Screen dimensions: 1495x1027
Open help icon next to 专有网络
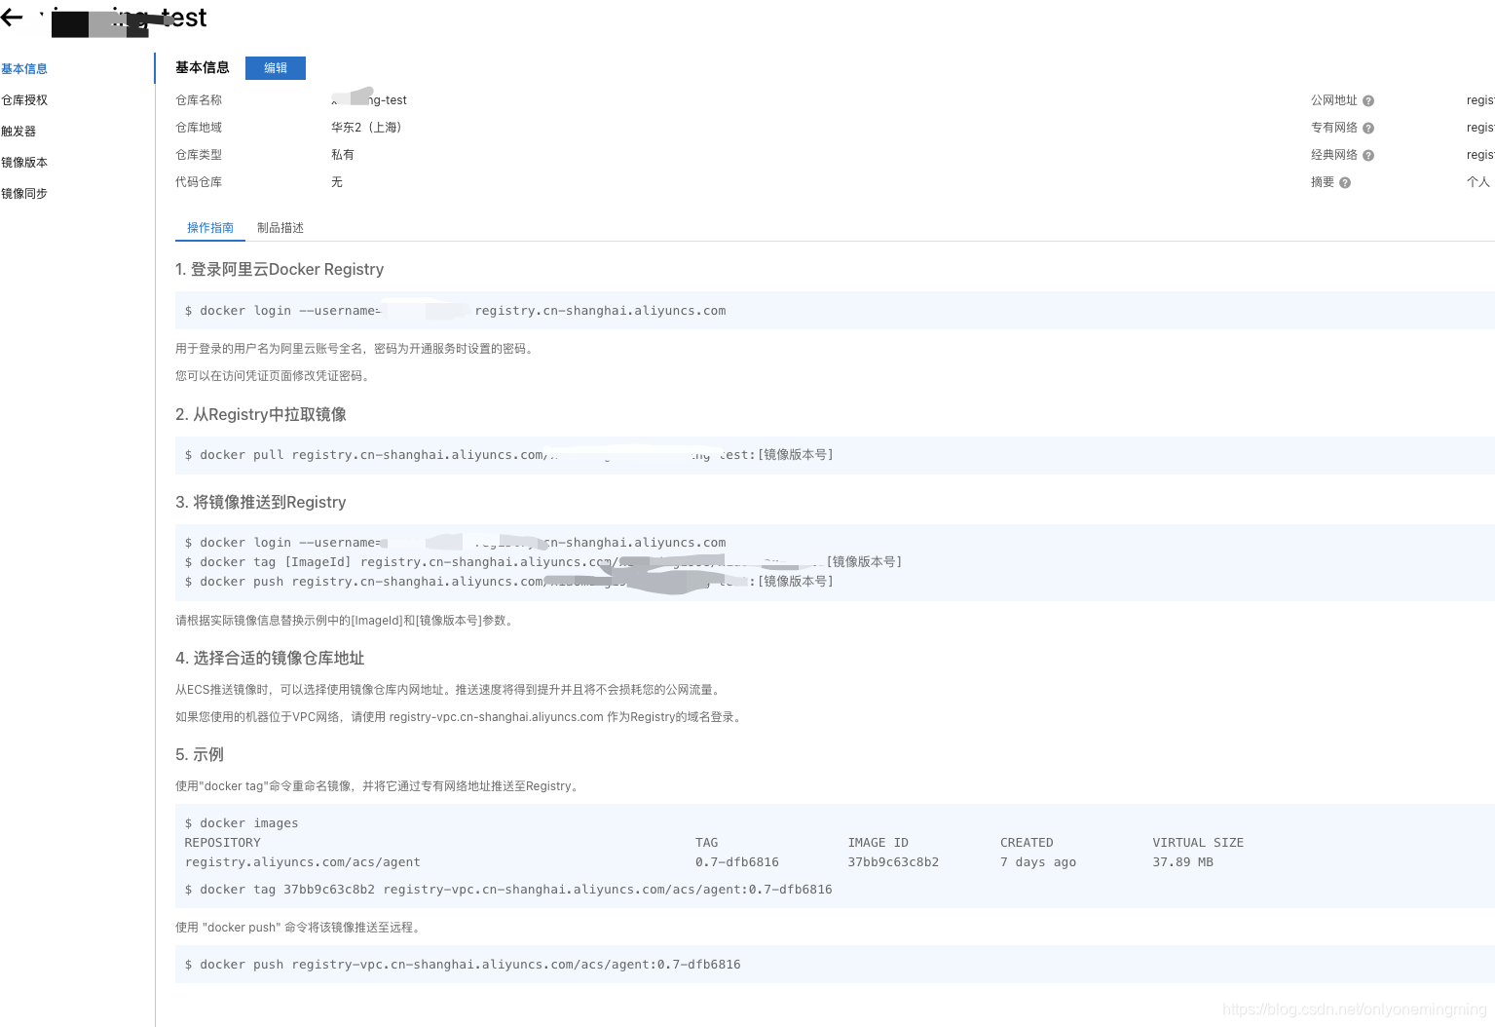pyautogui.click(x=1368, y=128)
